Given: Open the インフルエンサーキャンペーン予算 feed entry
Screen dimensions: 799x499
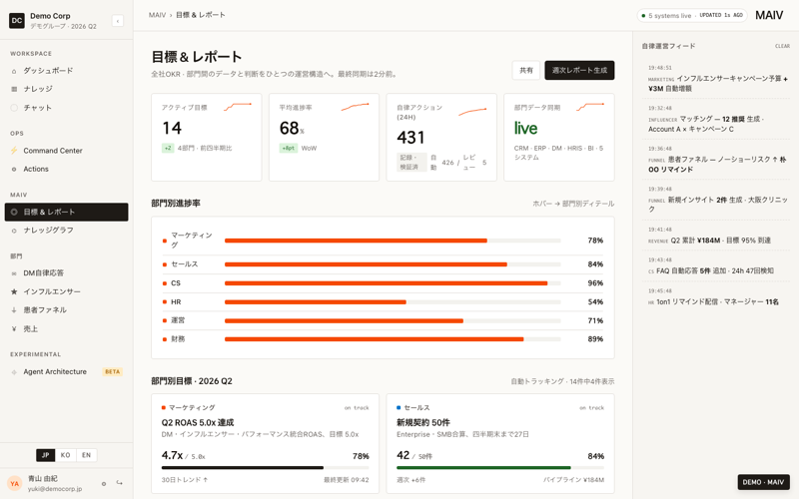Looking at the screenshot, I should [x=718, y=79].
